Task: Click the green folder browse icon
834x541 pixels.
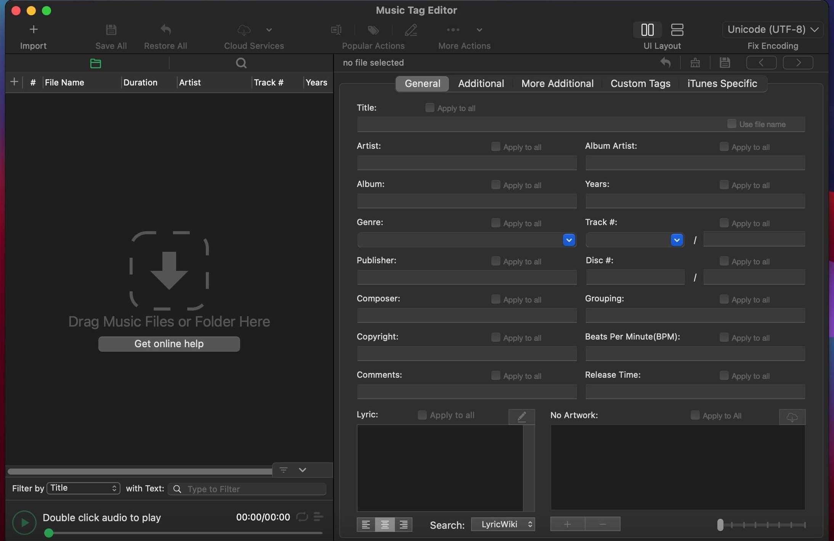Action: (x=96, y=63)
